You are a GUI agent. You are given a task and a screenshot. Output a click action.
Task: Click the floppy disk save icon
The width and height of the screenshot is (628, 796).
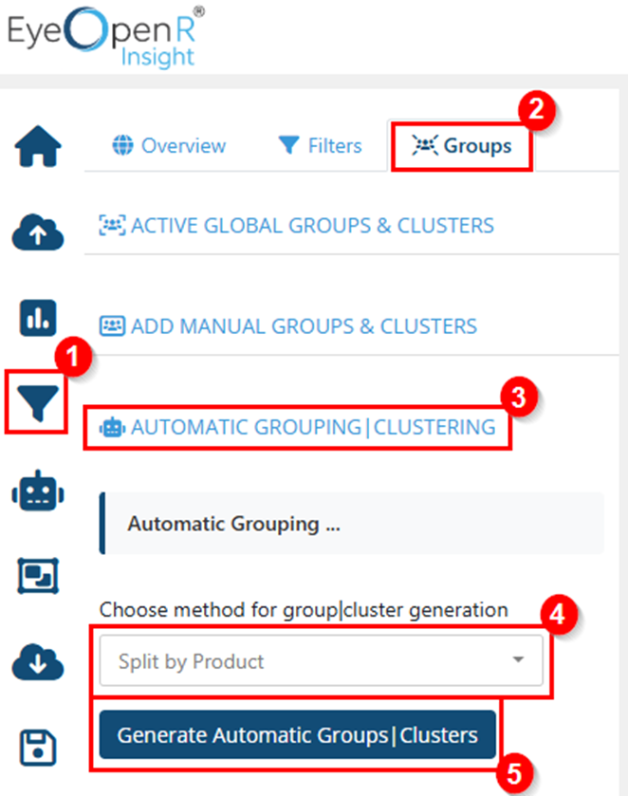coord(38,748)
